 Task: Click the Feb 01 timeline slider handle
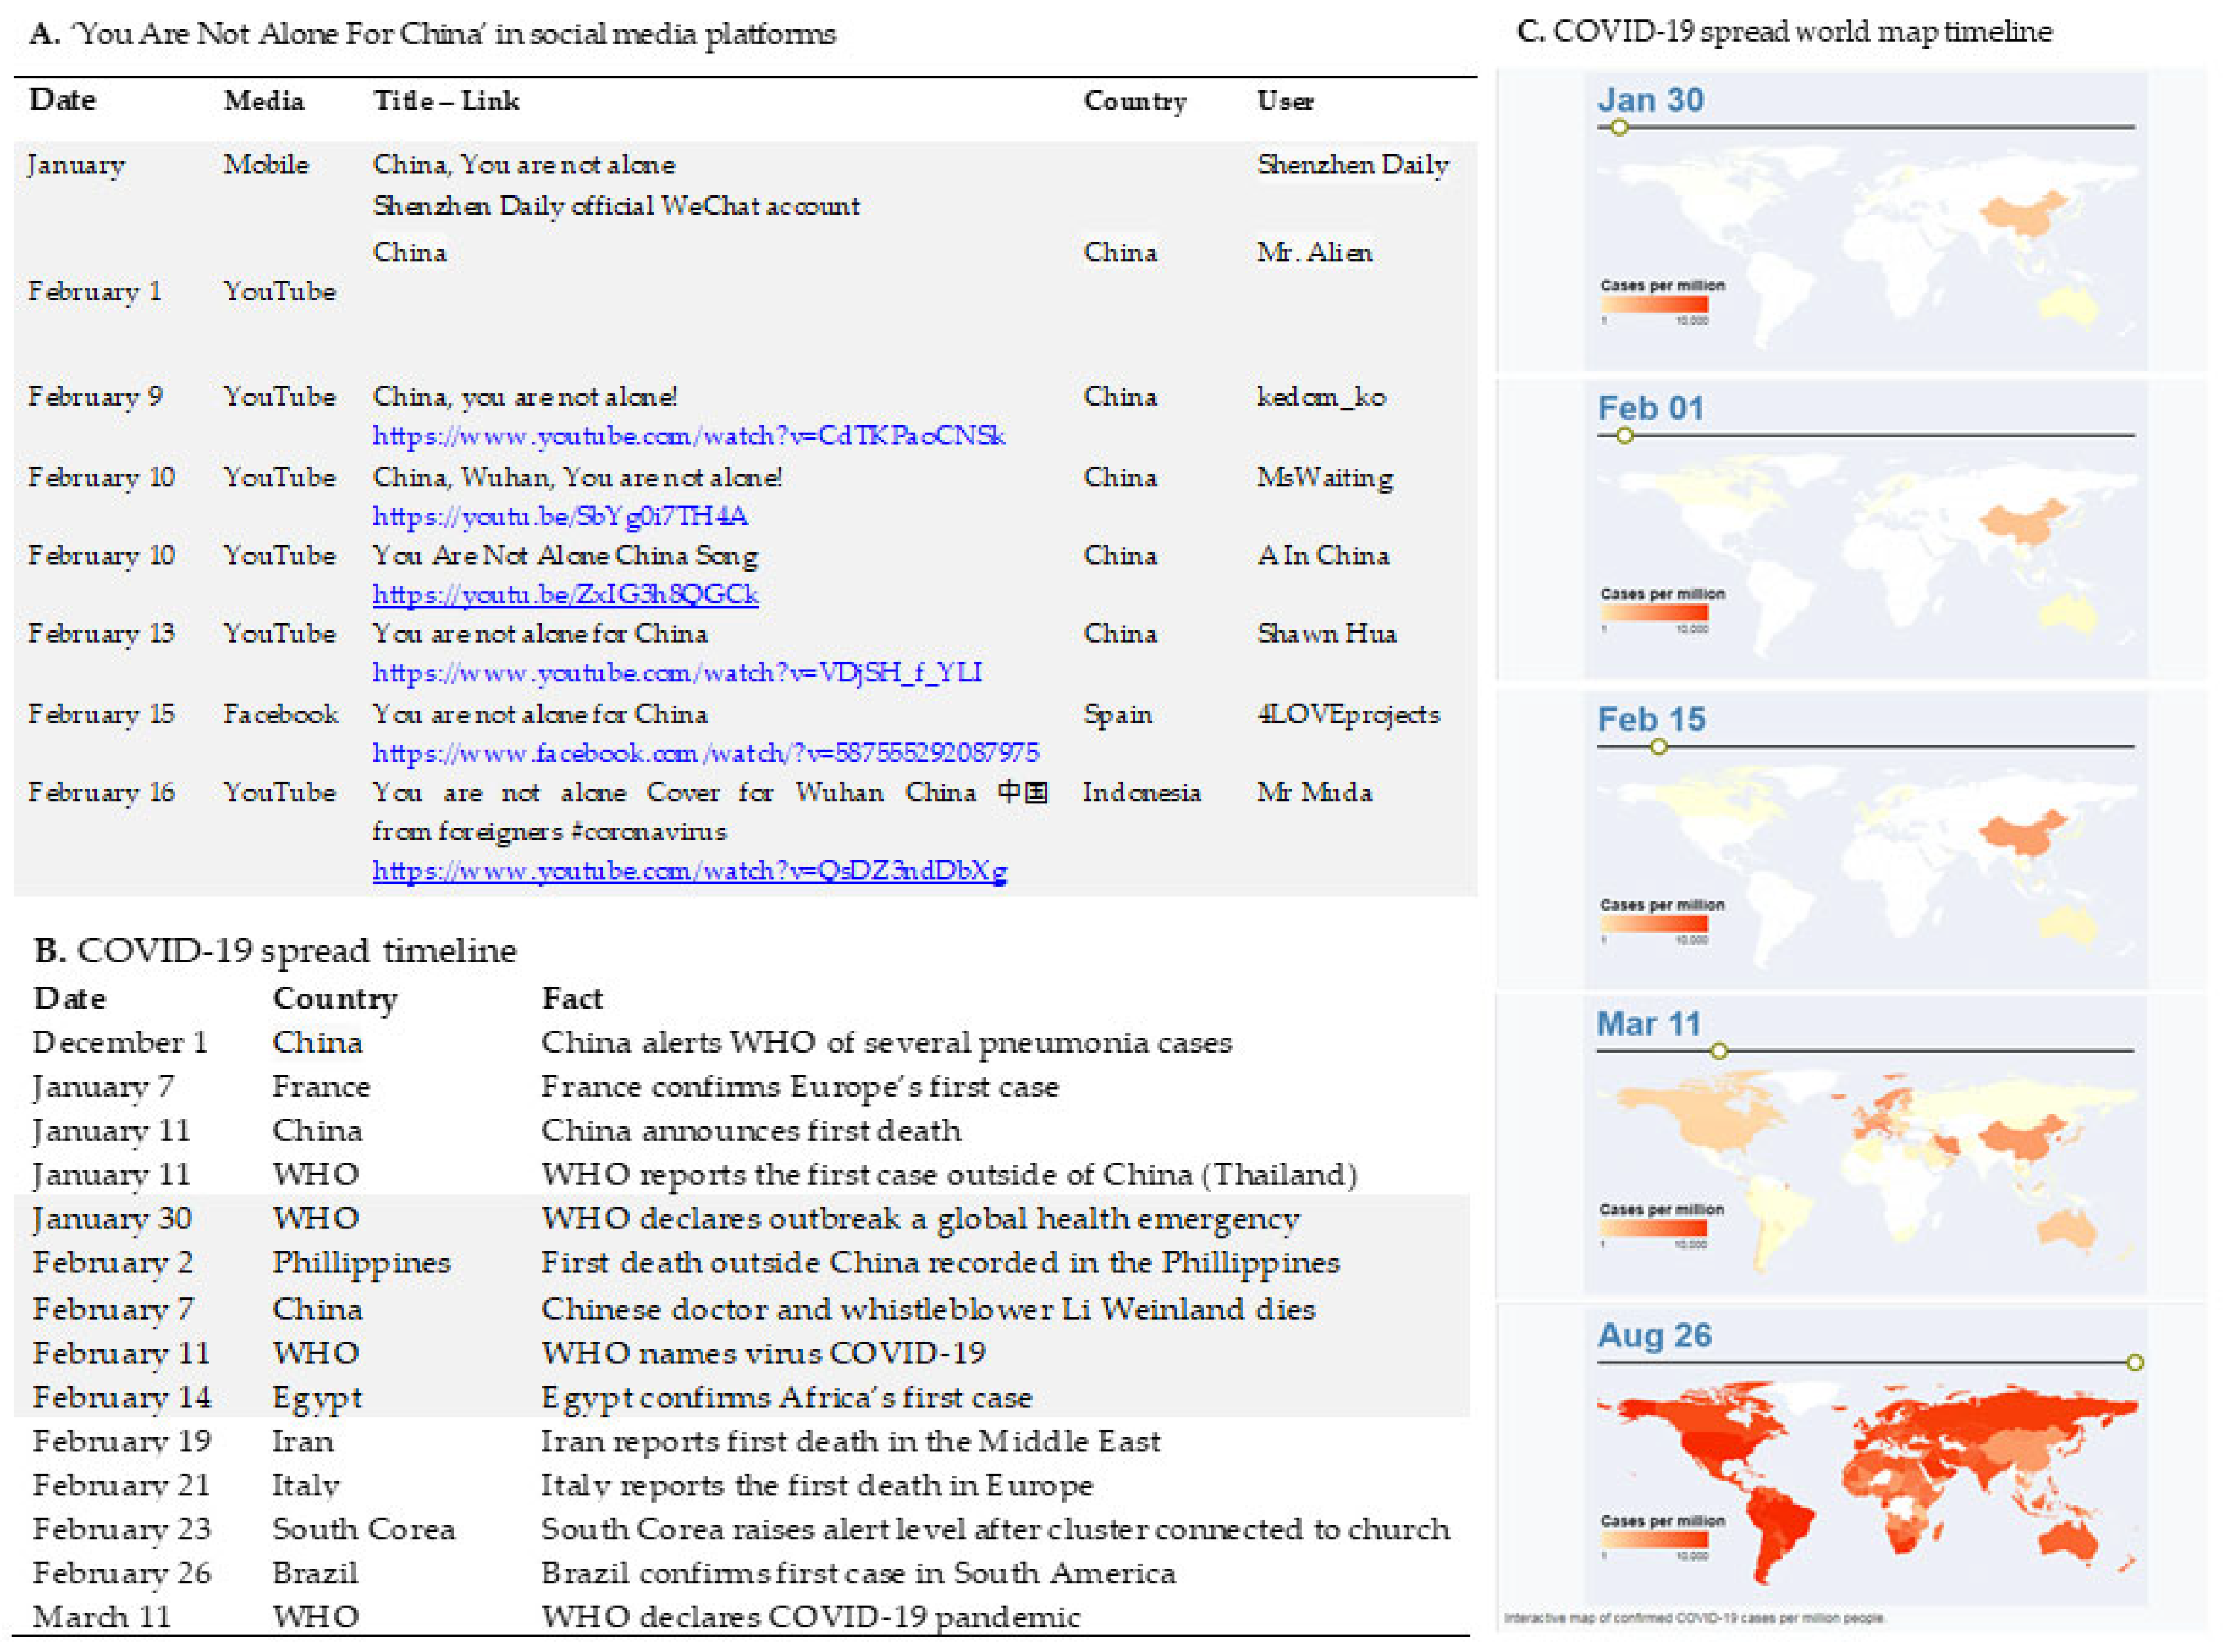(1624, 436)
